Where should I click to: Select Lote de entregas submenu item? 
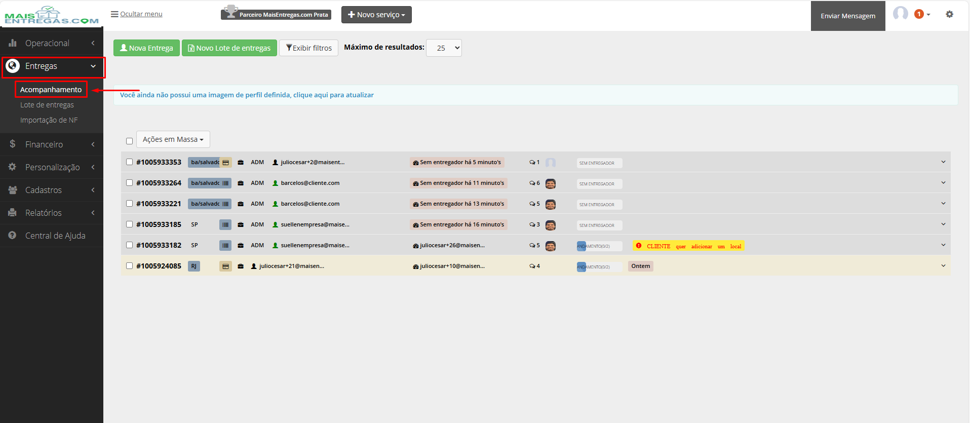click(47, 105)
